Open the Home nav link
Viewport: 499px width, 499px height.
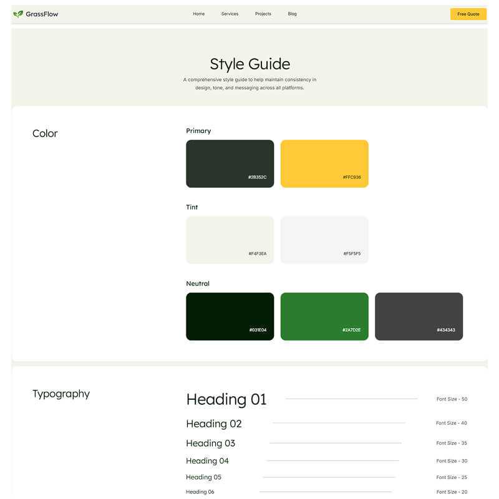[198, 14]
